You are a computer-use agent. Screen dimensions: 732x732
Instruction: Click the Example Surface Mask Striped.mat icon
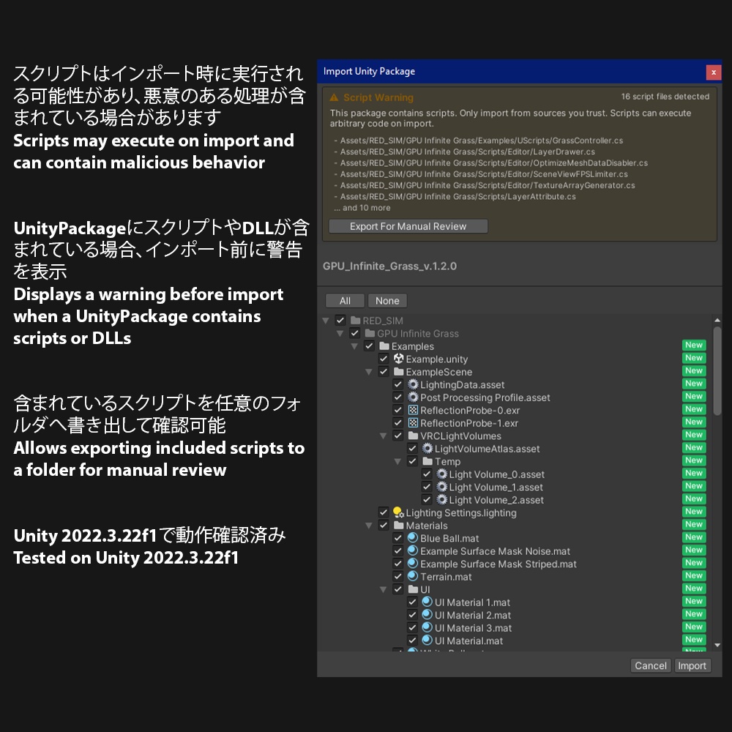413,564
